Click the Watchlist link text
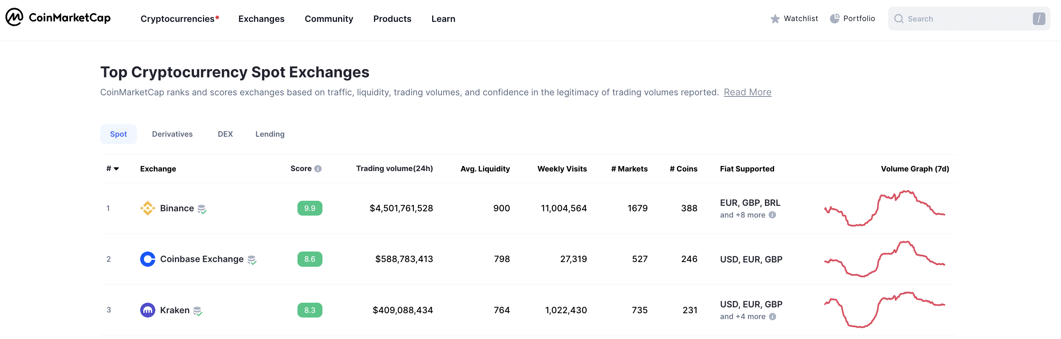1061x339 pixels. [x=801, y=18]
